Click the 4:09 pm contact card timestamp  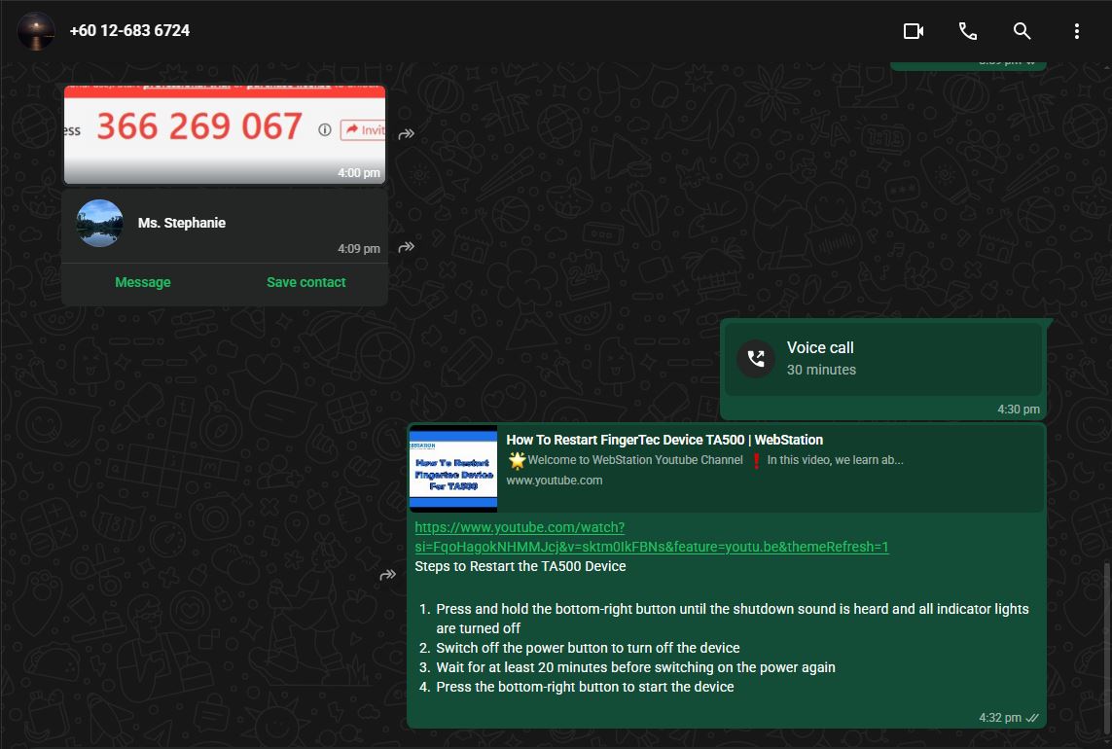click(x=359, y=248)
